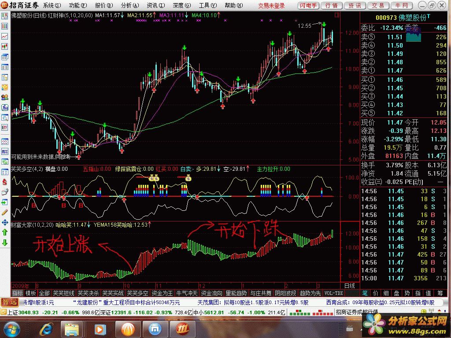Open the 资讯(I) menu
The width and height of the screenshot is (451, 338).
(155, 5)
